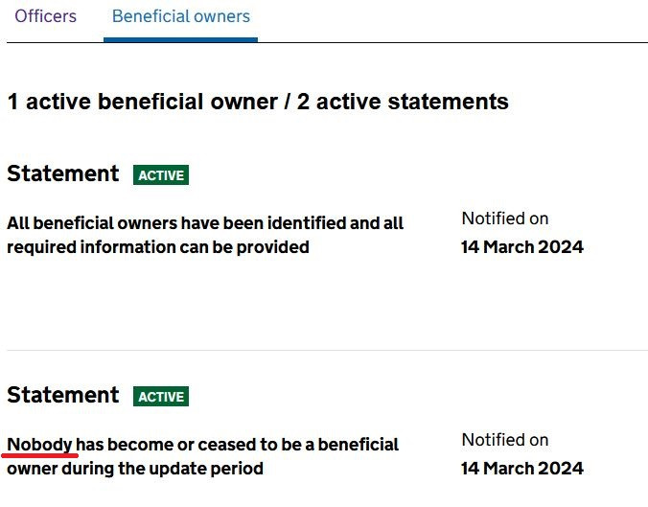Click the blue underline beneath Beneficial owners tab
Image resolution: width=648 pixels, height=507 pixels.
click(180, 40)
